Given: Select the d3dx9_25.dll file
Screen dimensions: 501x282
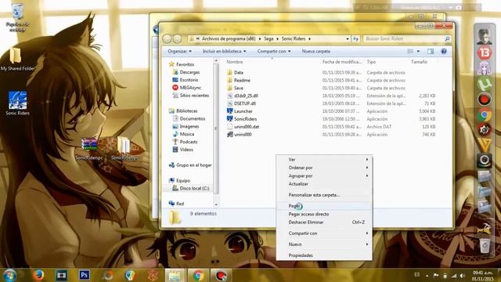Looking at the screenshot, I should pyautogui.click(x=246, y=96).
